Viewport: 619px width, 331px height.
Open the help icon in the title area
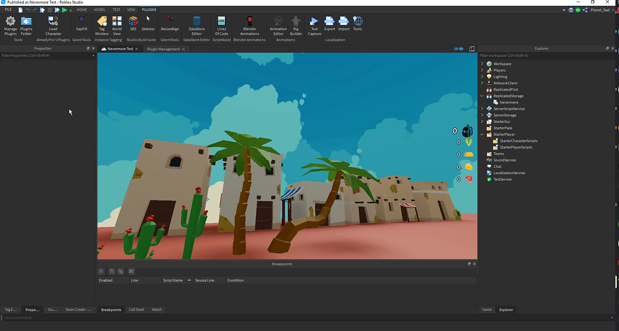pyautogui.click(x=571, y=10)
